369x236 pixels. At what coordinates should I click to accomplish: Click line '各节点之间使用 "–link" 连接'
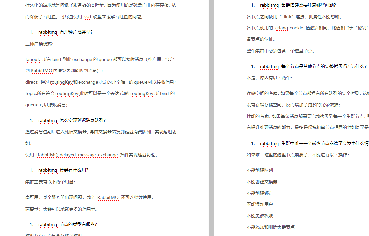click(x=294, y=17)
